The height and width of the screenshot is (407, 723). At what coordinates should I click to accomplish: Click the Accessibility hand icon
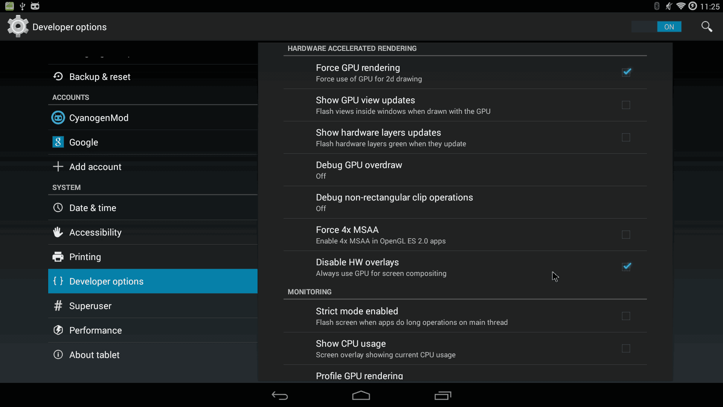coord(57,232)
